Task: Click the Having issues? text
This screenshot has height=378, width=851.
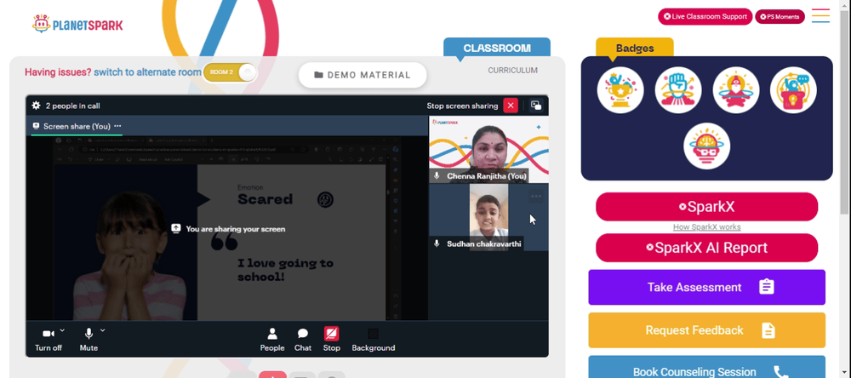Action: click(x=58, y=72)
